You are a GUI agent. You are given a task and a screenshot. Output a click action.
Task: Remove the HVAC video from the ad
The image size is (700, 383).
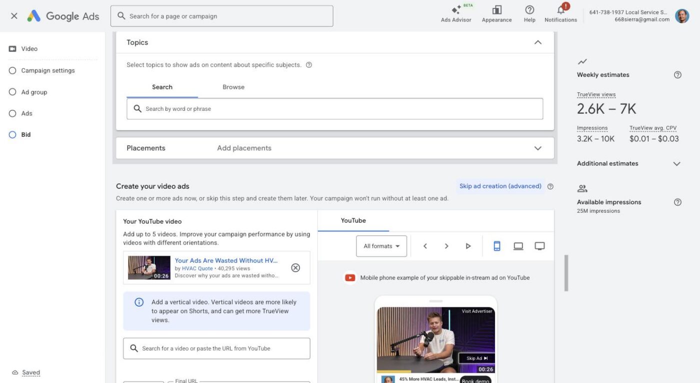click(x=295, y=268)
